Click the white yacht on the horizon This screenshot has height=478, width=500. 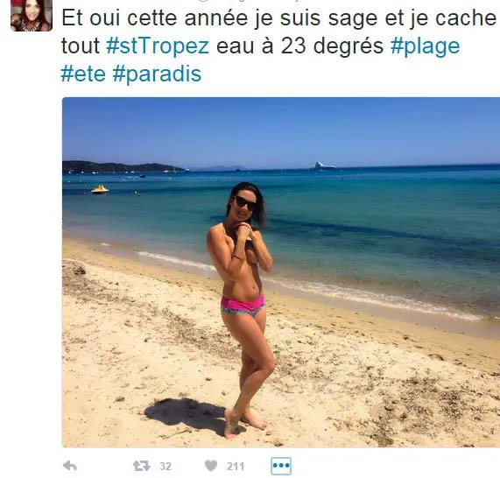[x=322, y=165]
